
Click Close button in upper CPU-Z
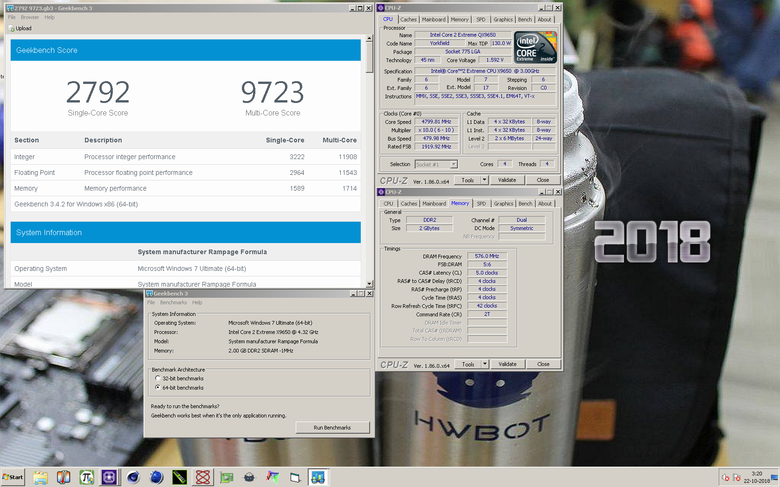543,180
